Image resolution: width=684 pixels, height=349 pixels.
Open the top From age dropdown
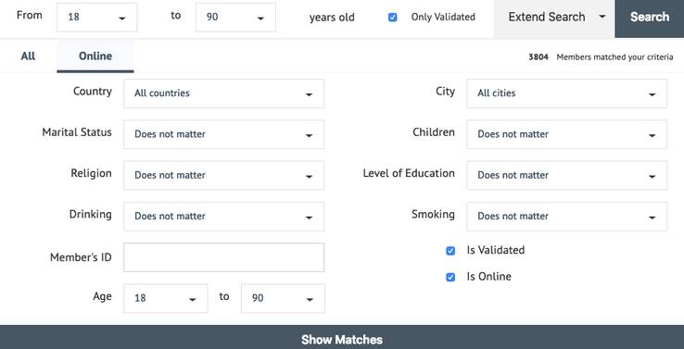click(96, 18)
